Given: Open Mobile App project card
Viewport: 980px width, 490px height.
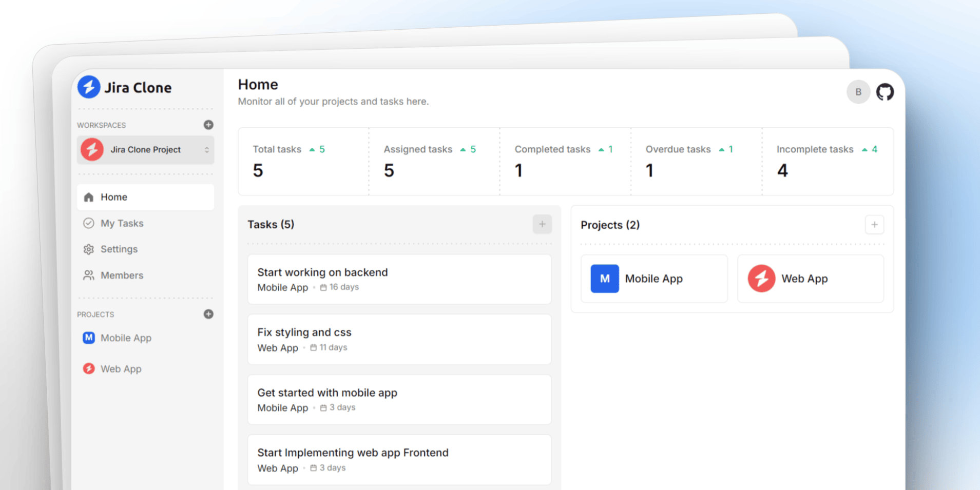Looking at the screenshot, I should coord(654,279).
